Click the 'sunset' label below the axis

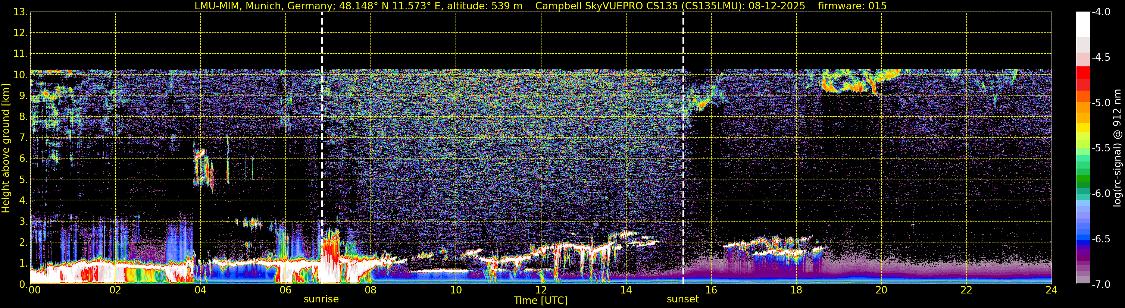pyautogui.click(x=682, y=299)
